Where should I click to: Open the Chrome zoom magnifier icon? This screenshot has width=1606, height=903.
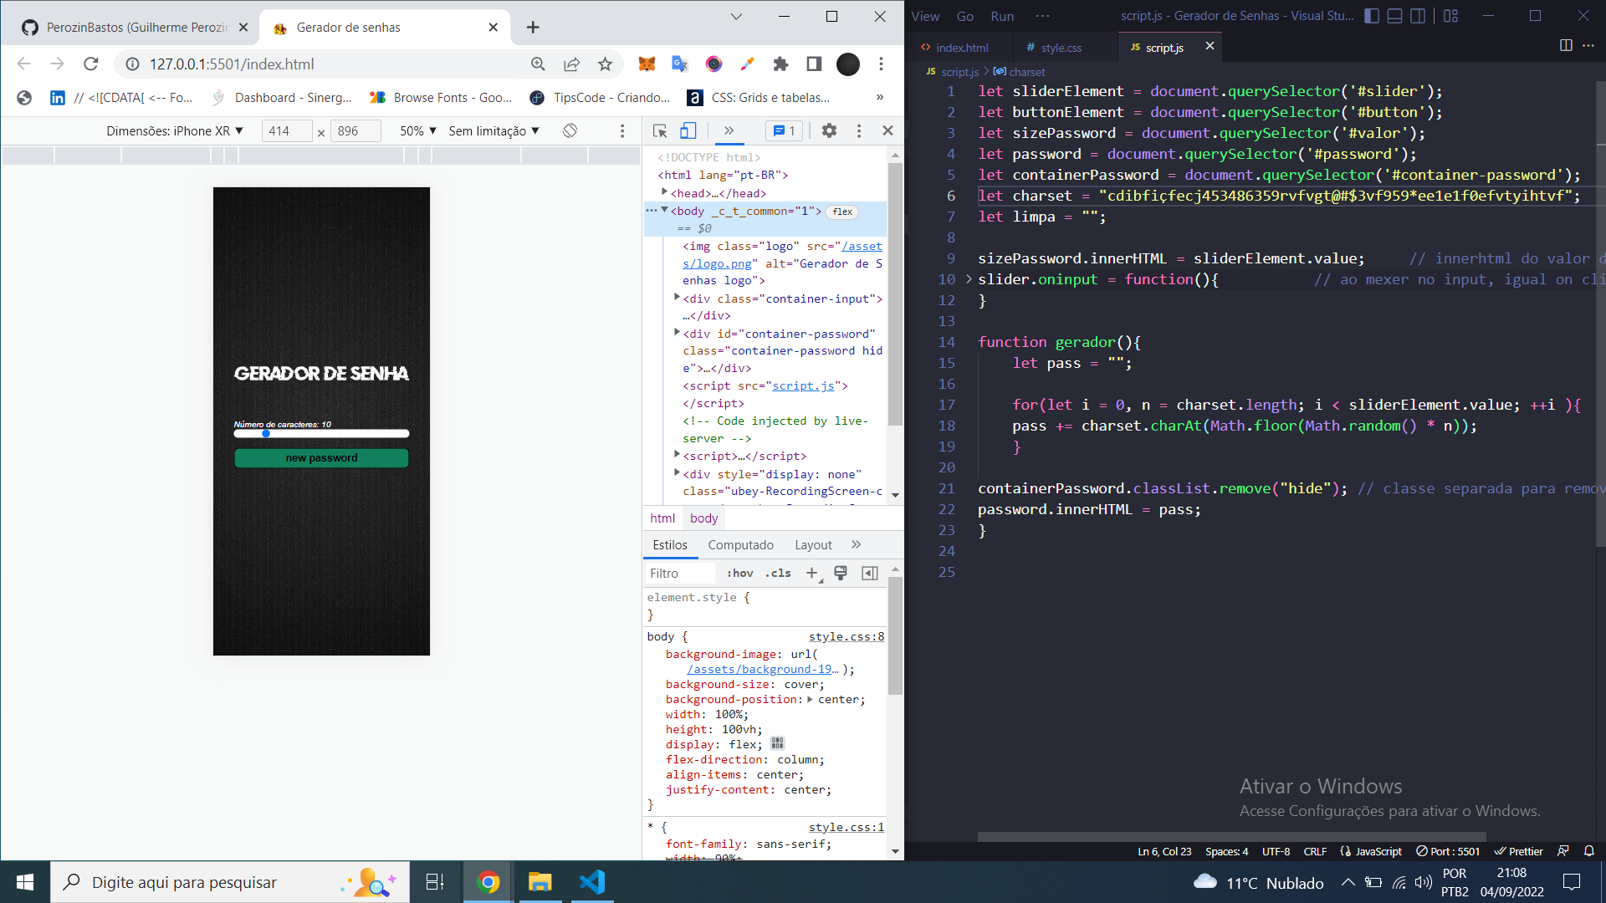pyautogui.click(x=538, y=64)
